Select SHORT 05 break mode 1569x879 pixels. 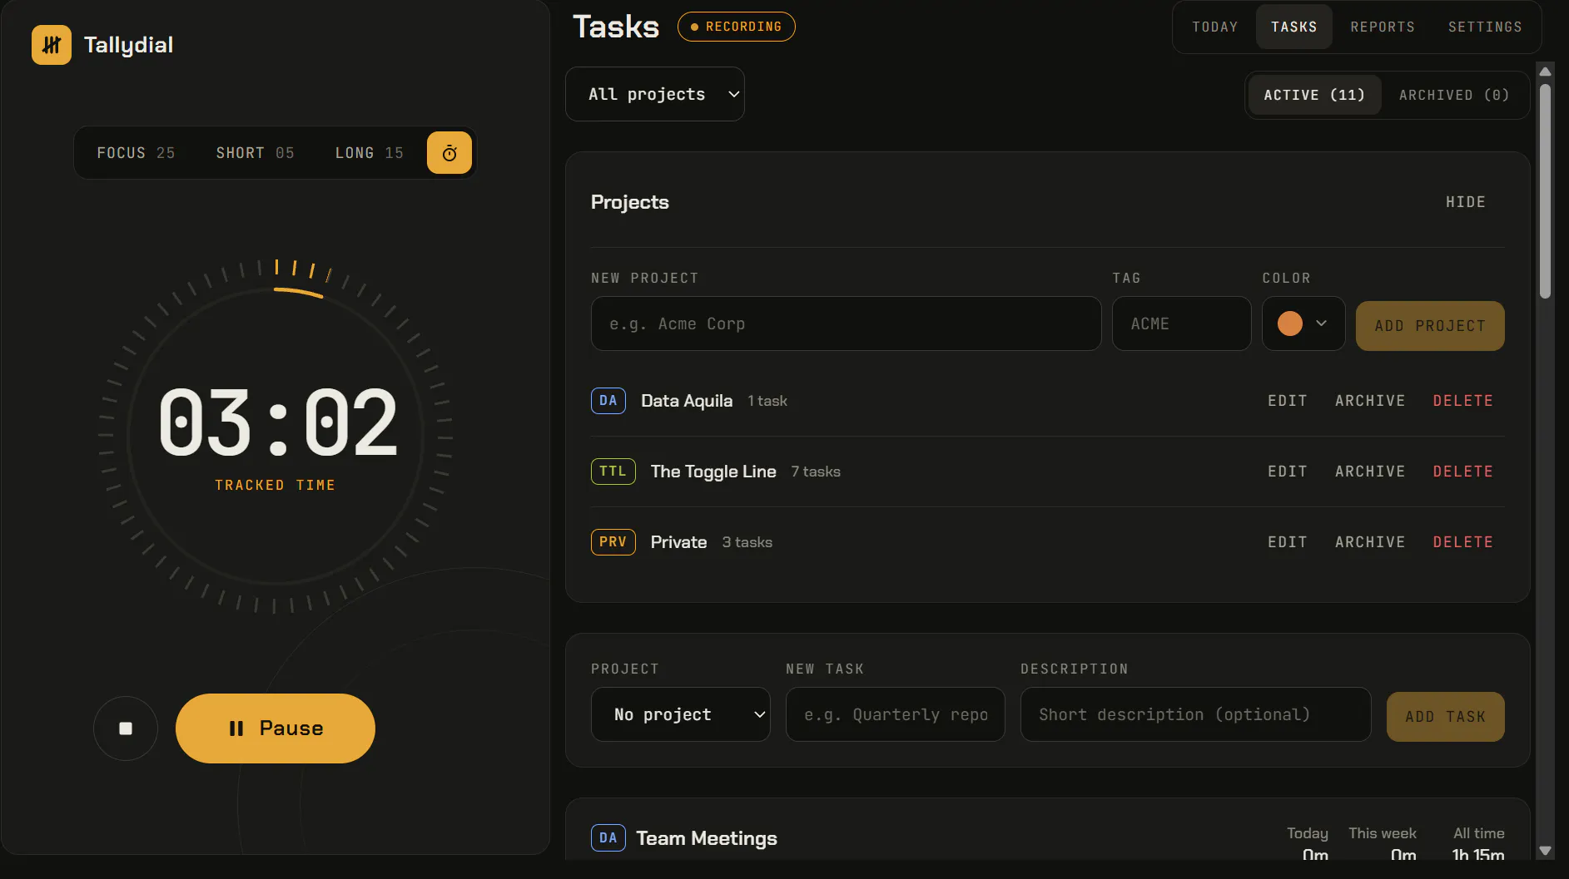click(255, 153)
